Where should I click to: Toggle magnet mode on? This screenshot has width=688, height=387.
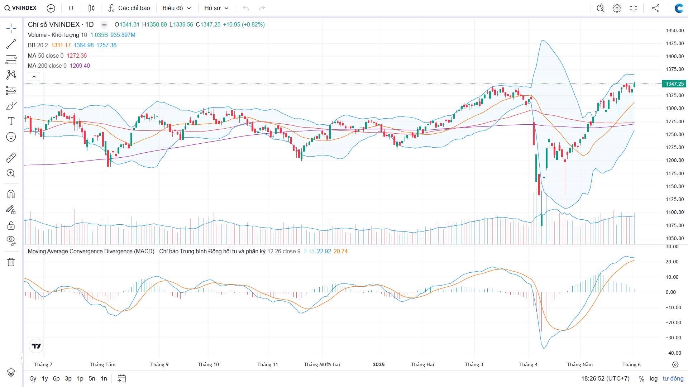click(x=11, y=194)
